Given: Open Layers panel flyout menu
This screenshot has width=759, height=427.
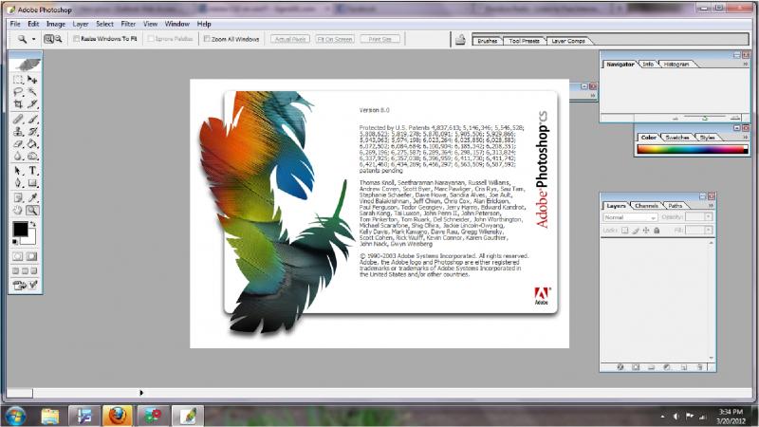Looking at the screenshot, I should (711, 205).
